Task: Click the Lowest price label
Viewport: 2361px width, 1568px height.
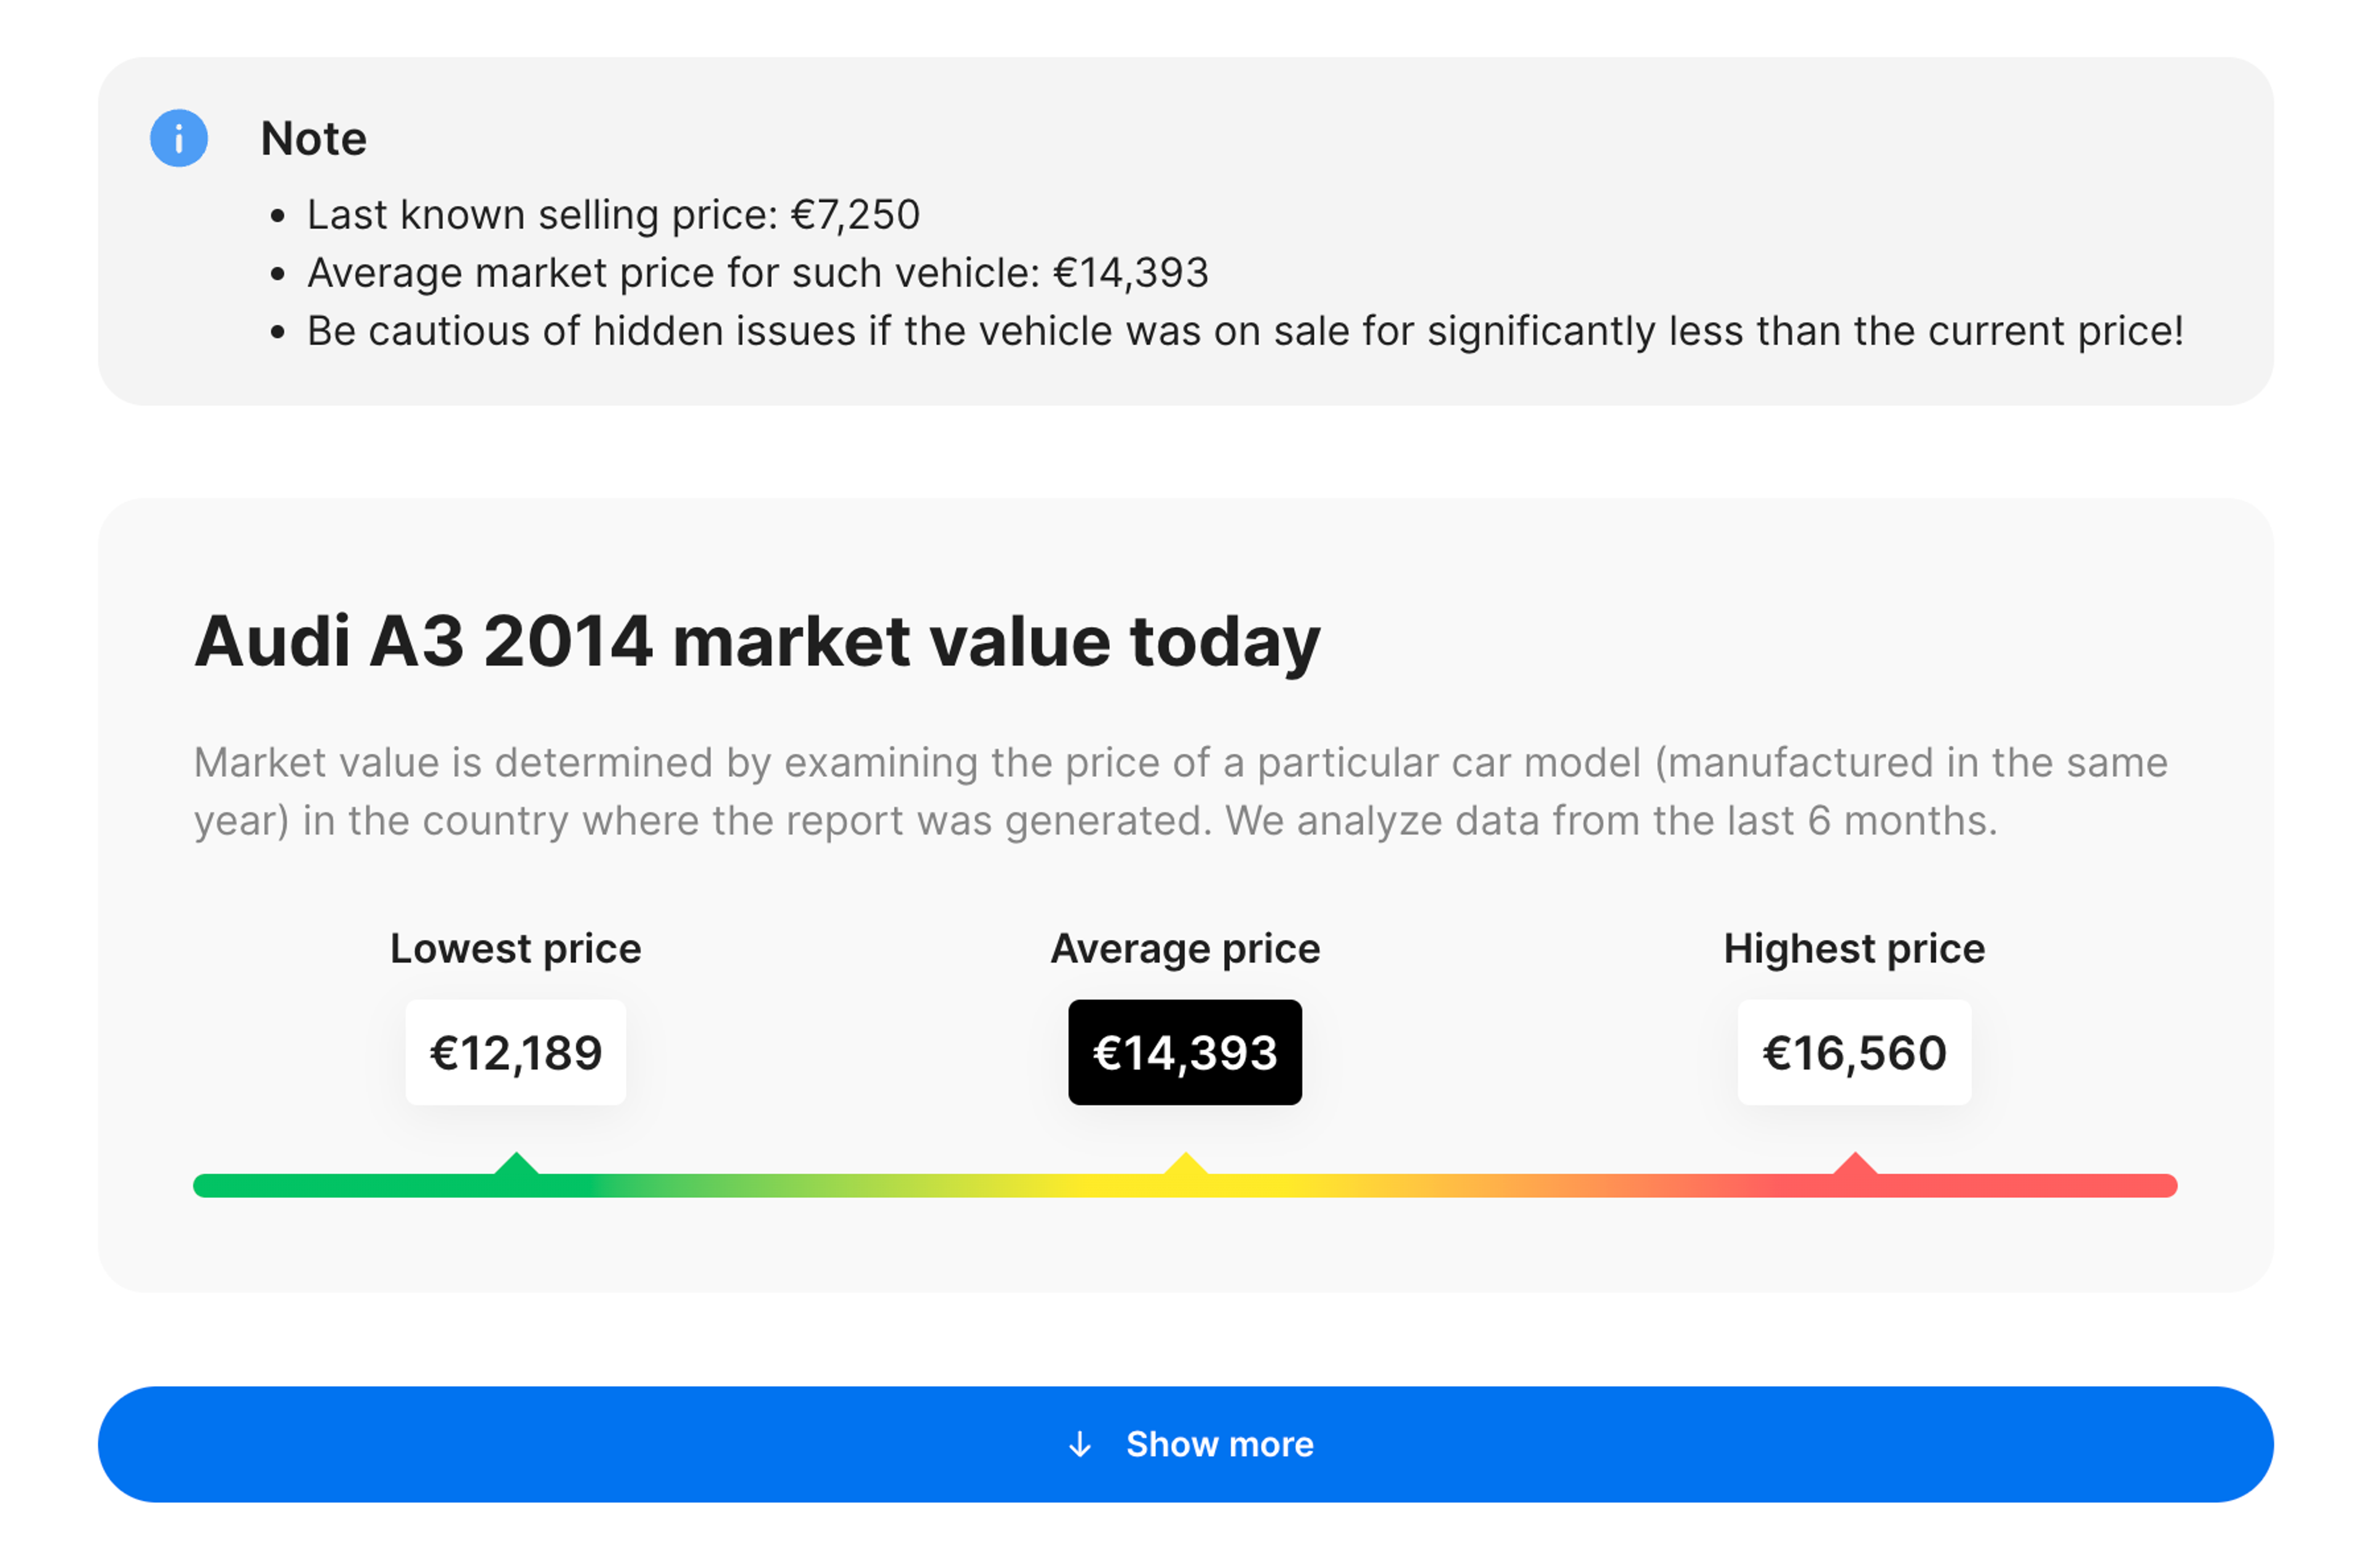Action: [x=515, y=948]
